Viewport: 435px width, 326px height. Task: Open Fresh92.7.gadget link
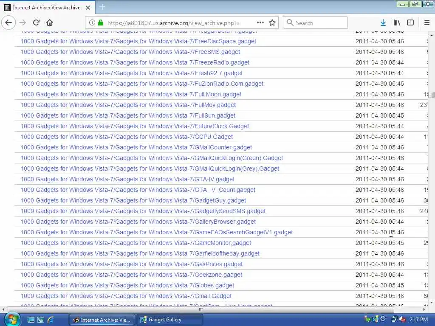click(x=132, y=73)
